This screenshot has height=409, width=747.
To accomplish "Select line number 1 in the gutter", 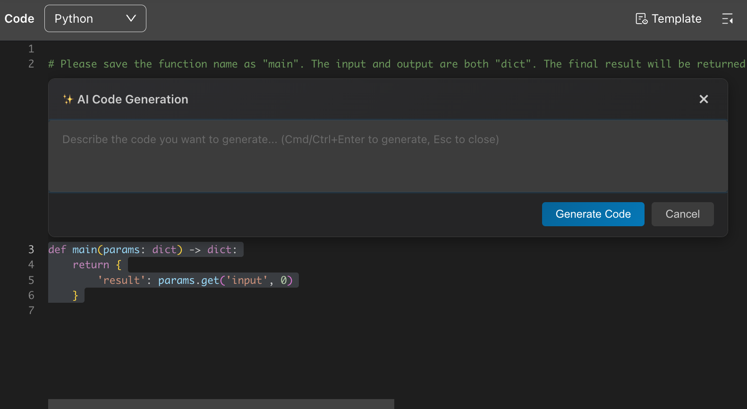I will [31, 49].
